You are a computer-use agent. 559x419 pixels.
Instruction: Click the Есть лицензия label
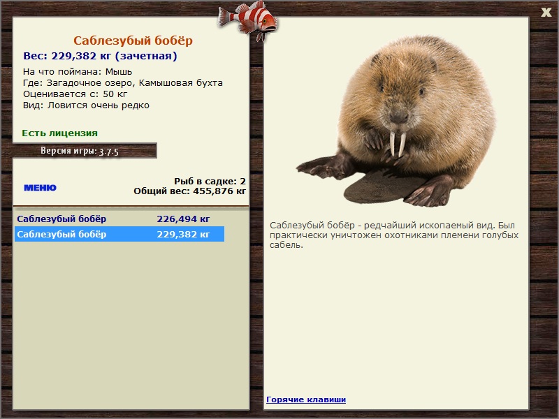59,133
